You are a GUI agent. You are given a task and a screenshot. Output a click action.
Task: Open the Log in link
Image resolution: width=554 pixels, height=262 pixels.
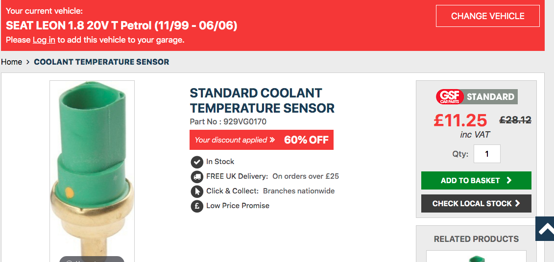(44, 40)
